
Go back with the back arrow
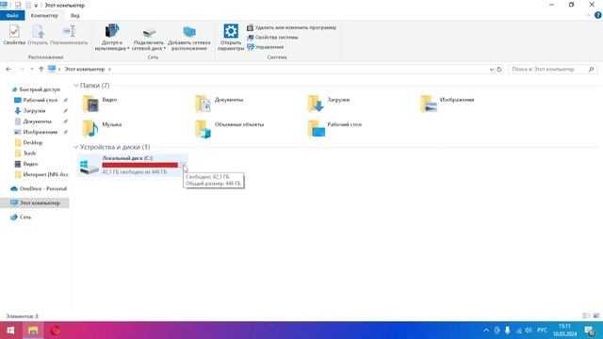[8, 69]
